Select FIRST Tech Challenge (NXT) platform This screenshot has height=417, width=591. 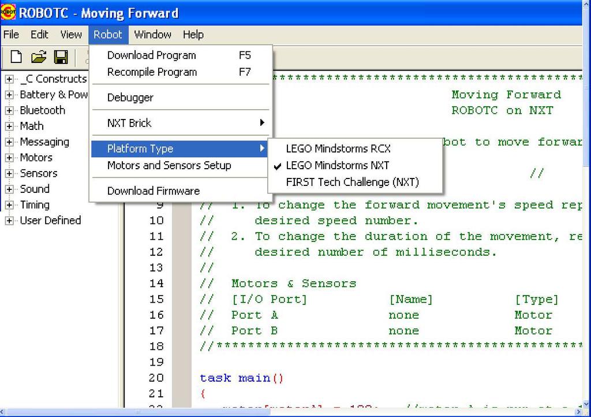(355, 182)
